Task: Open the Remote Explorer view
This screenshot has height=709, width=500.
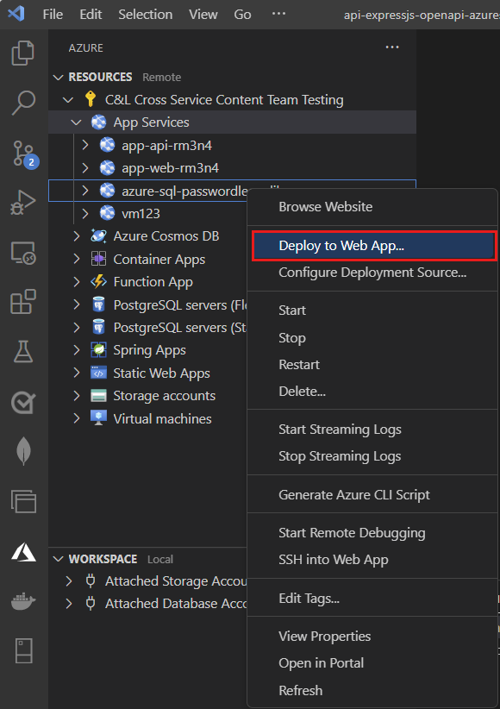Action: pos(23,253)
